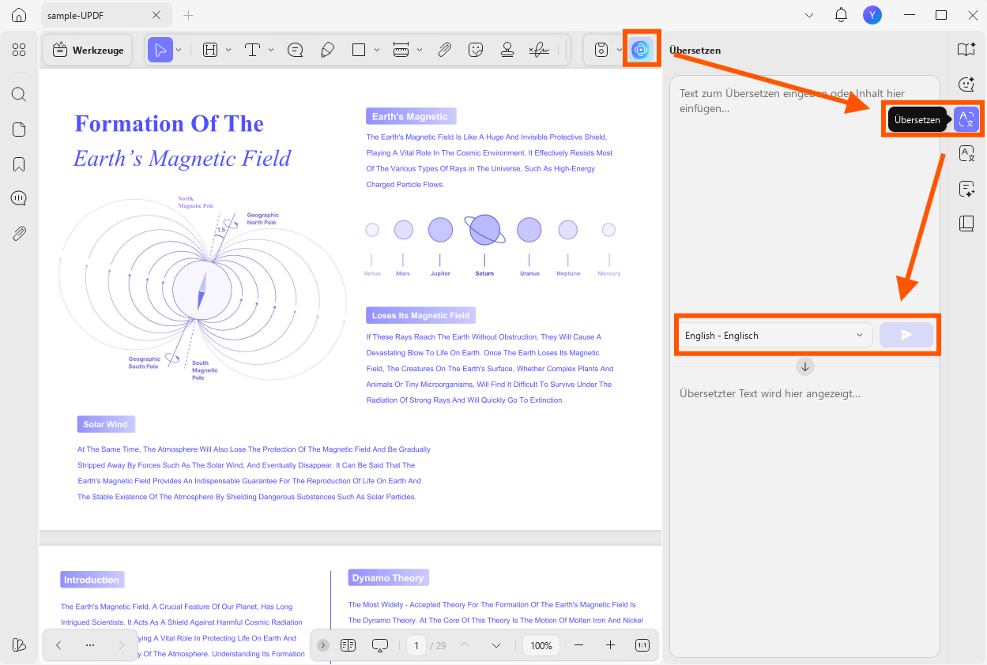Open the notifications bell
The image size is (987, 665).
(x=842, y=15)
